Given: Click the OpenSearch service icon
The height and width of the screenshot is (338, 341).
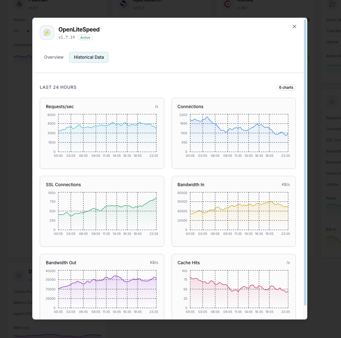Looking at the screenshot, I should (x=123, y=4).
